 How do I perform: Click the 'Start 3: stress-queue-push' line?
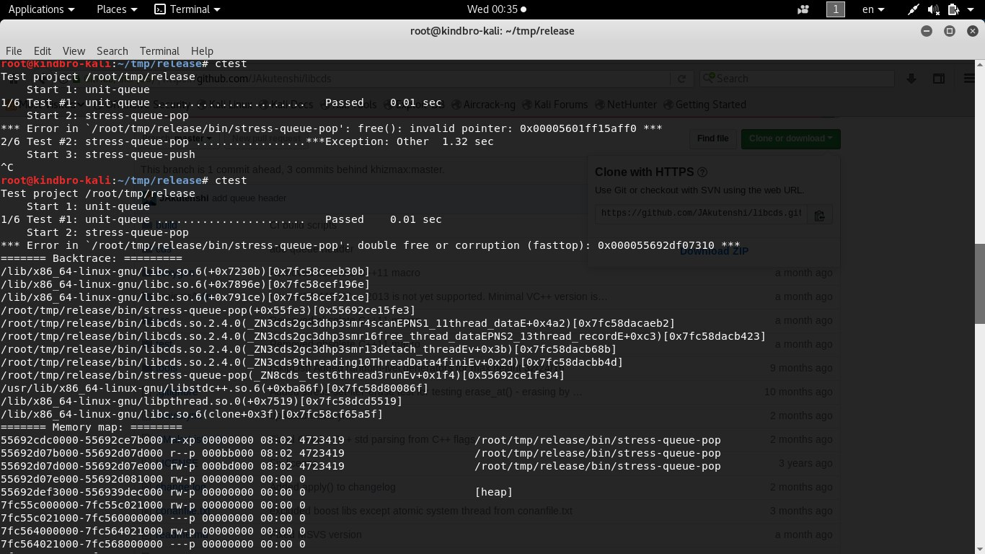111,154
